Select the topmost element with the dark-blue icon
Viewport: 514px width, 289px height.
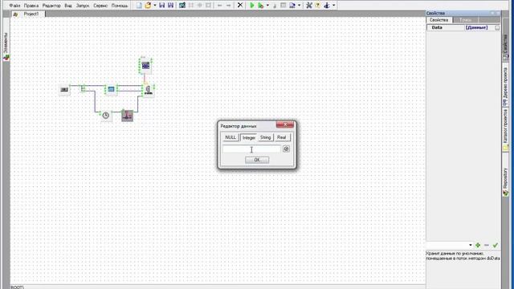coord(145,66)
